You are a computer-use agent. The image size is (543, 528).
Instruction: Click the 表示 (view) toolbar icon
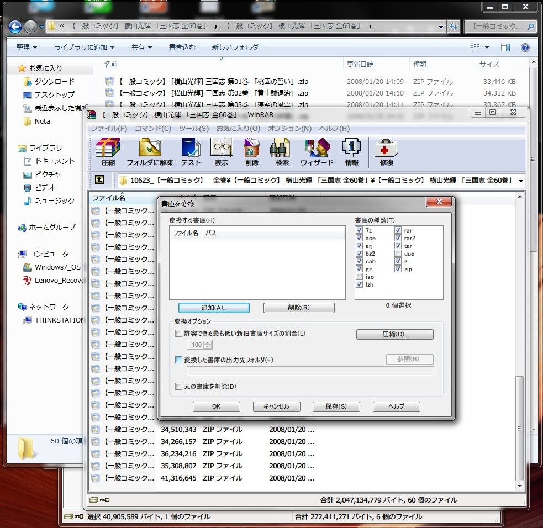[222, 152]
